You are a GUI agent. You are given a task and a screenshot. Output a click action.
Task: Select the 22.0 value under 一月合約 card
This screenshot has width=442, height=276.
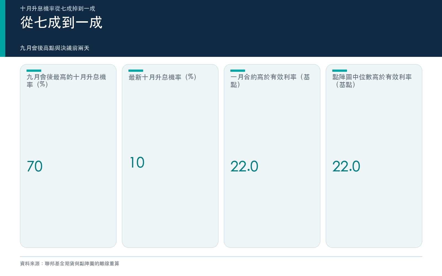tap(244, 166)
